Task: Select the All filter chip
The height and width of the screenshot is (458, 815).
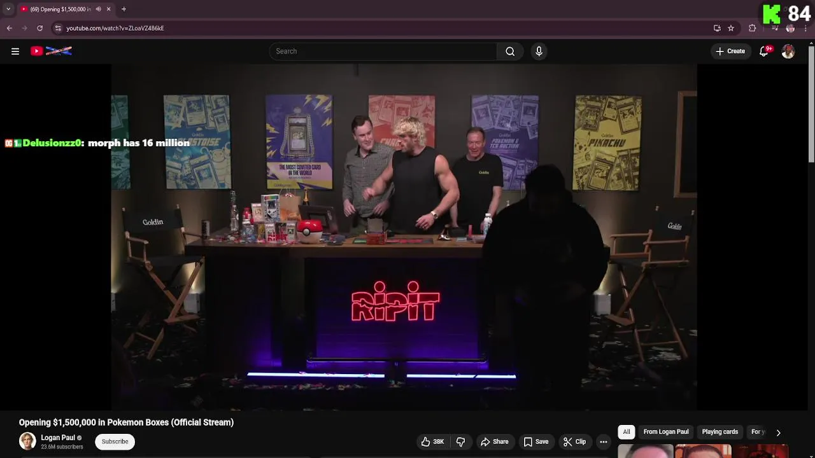Action: [x=627, y=432]
